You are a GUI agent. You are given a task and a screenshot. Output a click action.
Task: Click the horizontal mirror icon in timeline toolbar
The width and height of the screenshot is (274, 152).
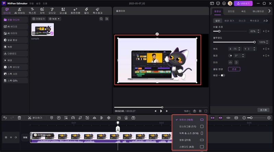pos(94,118)
